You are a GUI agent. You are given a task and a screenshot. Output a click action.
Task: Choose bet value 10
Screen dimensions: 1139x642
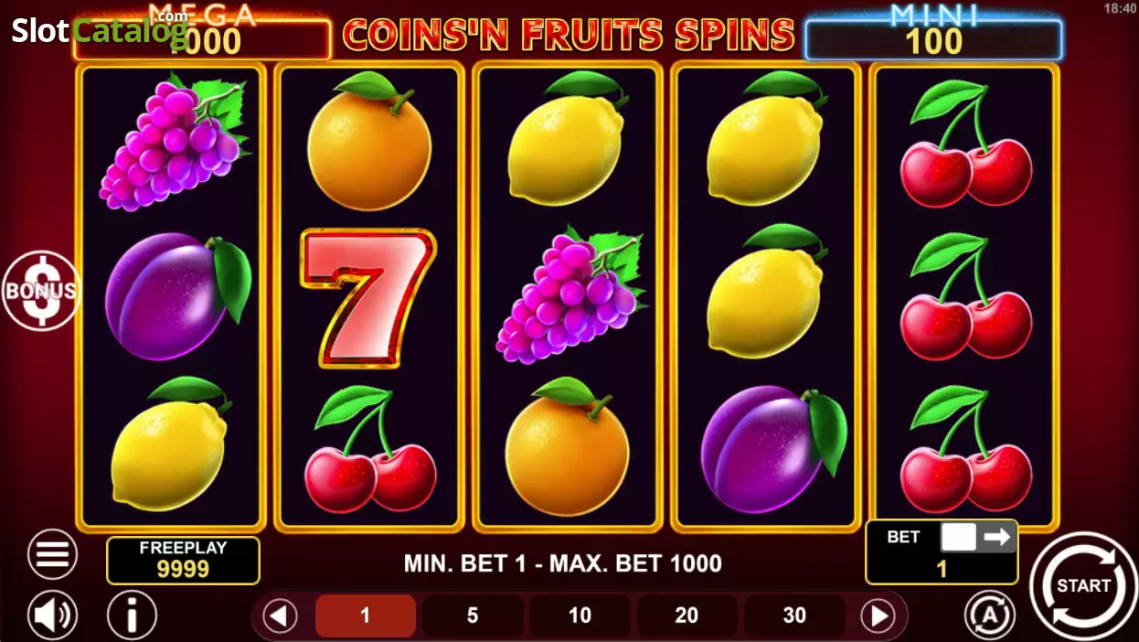(x=580, y=616)
